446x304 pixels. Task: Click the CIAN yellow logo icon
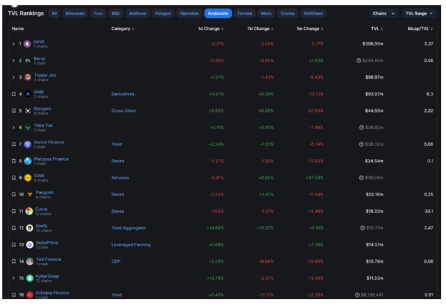[x=28, y=178]
